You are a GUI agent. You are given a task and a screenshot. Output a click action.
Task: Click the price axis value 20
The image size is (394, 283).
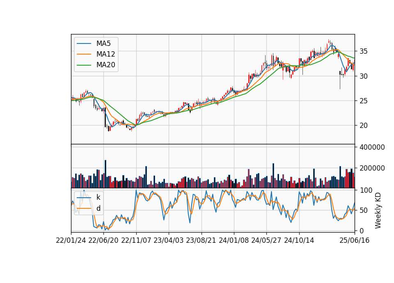coord(363,126)
